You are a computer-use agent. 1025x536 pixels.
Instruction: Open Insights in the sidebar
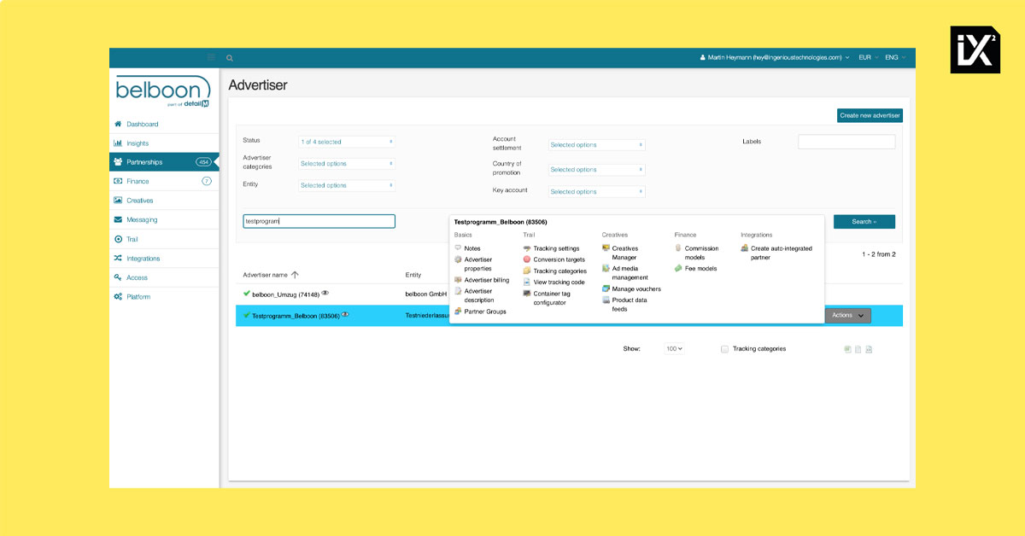coord(164,143)
